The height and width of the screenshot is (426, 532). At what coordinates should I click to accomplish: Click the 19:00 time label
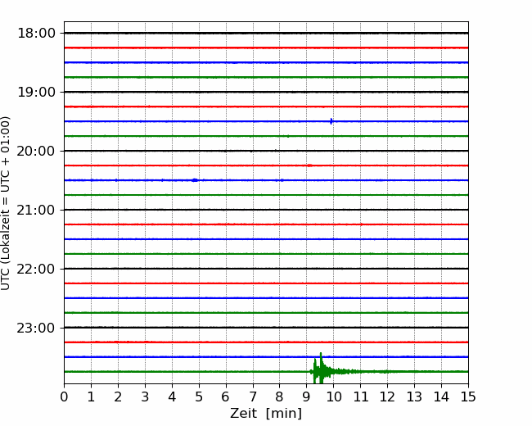[36, 92]
